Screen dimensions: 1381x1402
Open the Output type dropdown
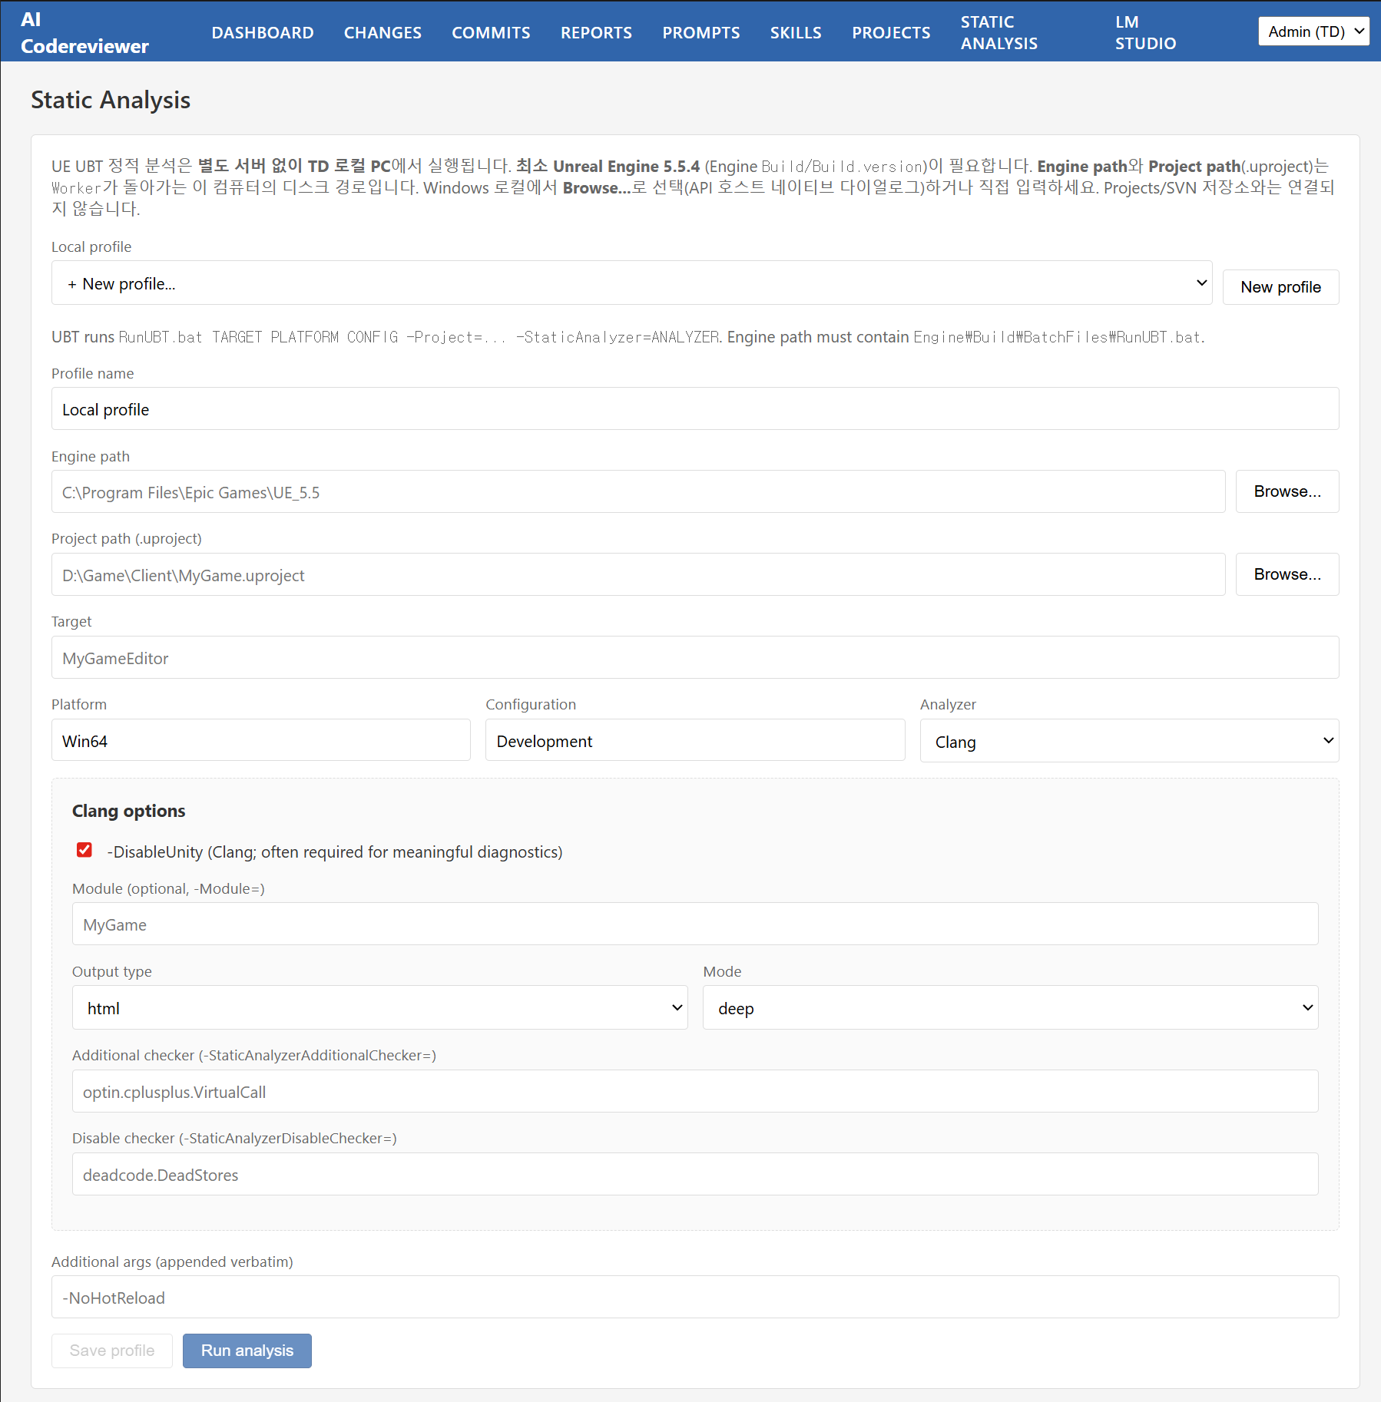click(379, 1008)
